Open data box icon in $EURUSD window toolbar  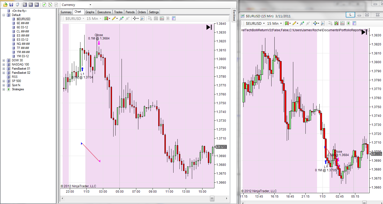click(x=354, y=23)
